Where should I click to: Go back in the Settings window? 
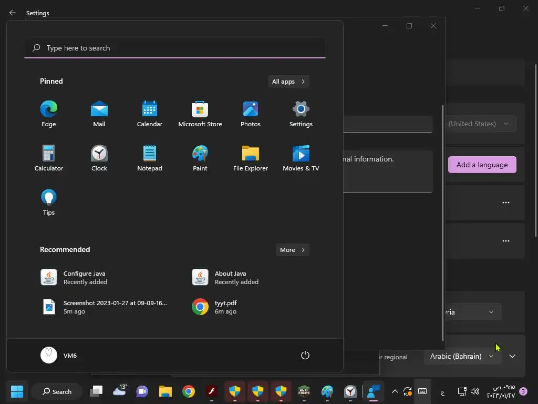pyautogui.click(x=13, y=13)
